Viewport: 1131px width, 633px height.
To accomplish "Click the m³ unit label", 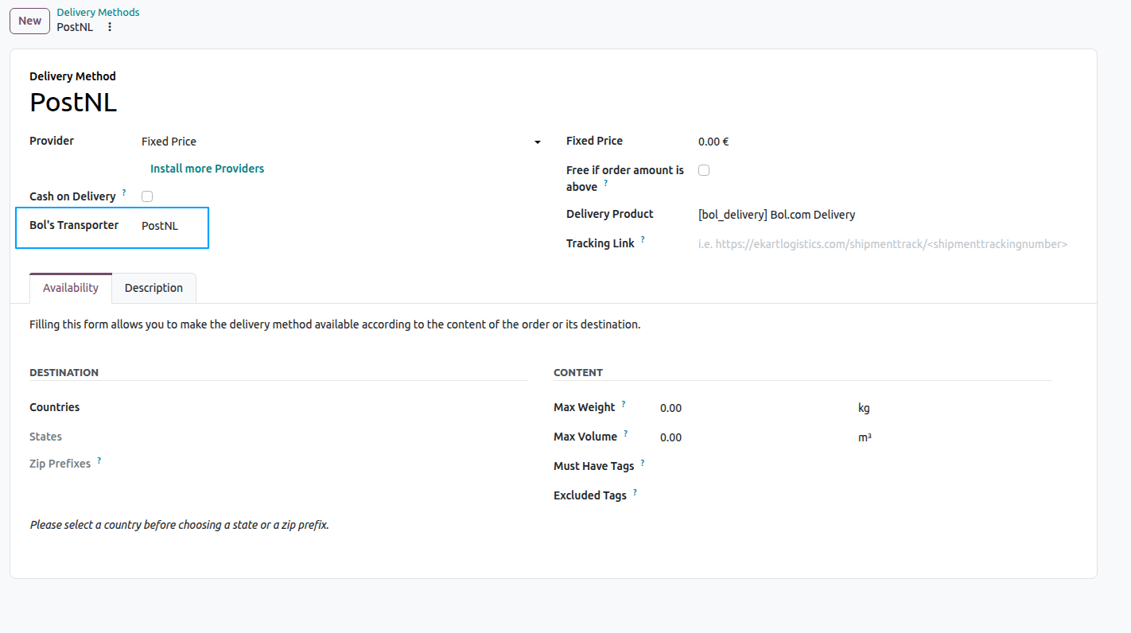I will coord(865,437).
